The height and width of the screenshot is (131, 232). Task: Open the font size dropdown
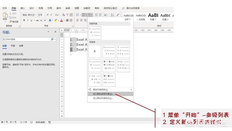click(41, 15)
